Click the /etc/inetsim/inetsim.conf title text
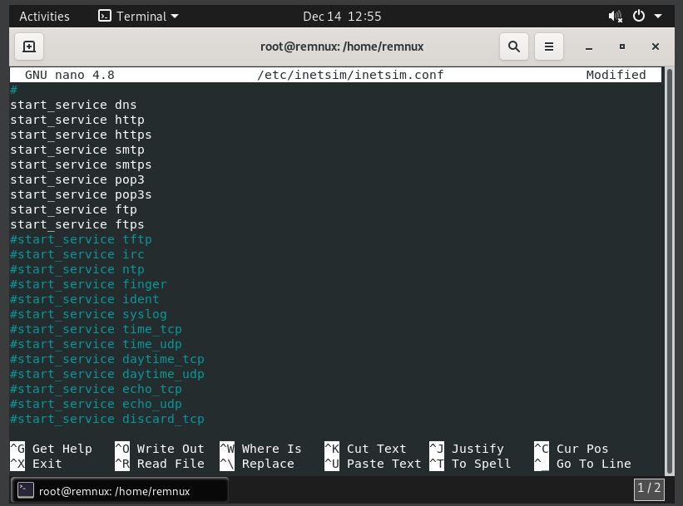Viewport: 683px width, 506px height. (351, 74)
